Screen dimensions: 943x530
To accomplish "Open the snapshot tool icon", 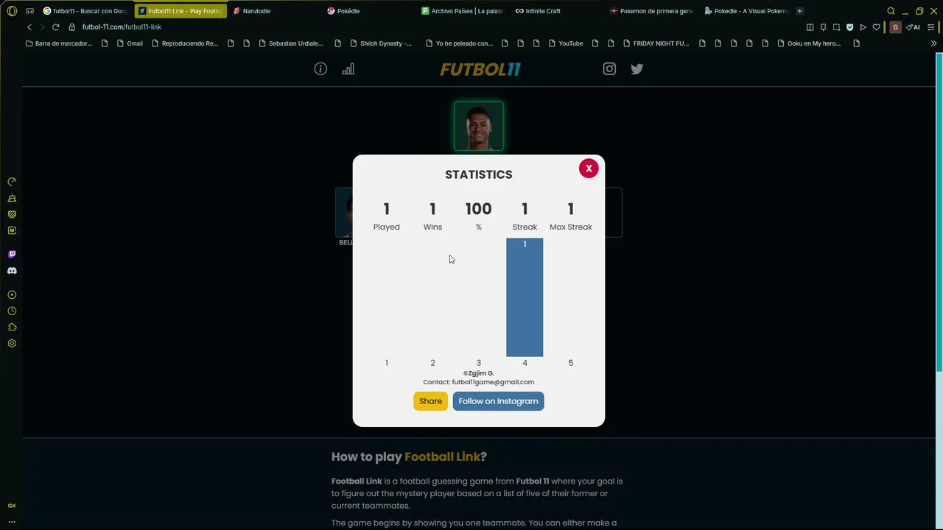I will click(x=836, y=27).
